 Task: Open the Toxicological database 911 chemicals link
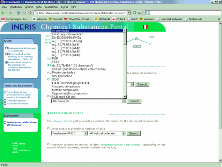click(22, 49)
